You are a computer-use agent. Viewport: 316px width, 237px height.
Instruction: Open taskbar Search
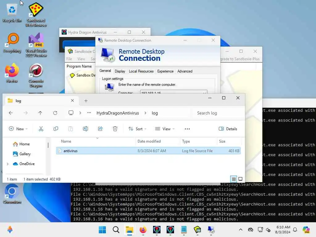(116, 230)
